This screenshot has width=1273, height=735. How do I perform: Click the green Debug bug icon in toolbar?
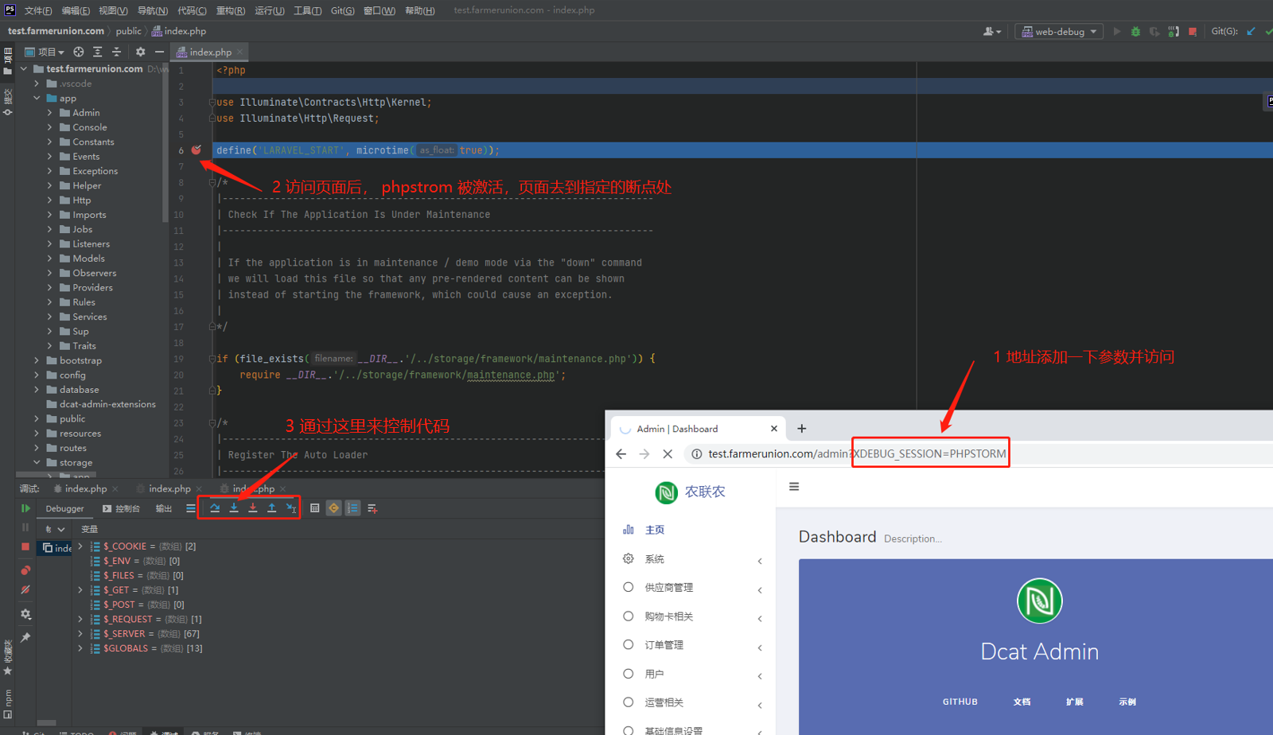pos(1136,32)
